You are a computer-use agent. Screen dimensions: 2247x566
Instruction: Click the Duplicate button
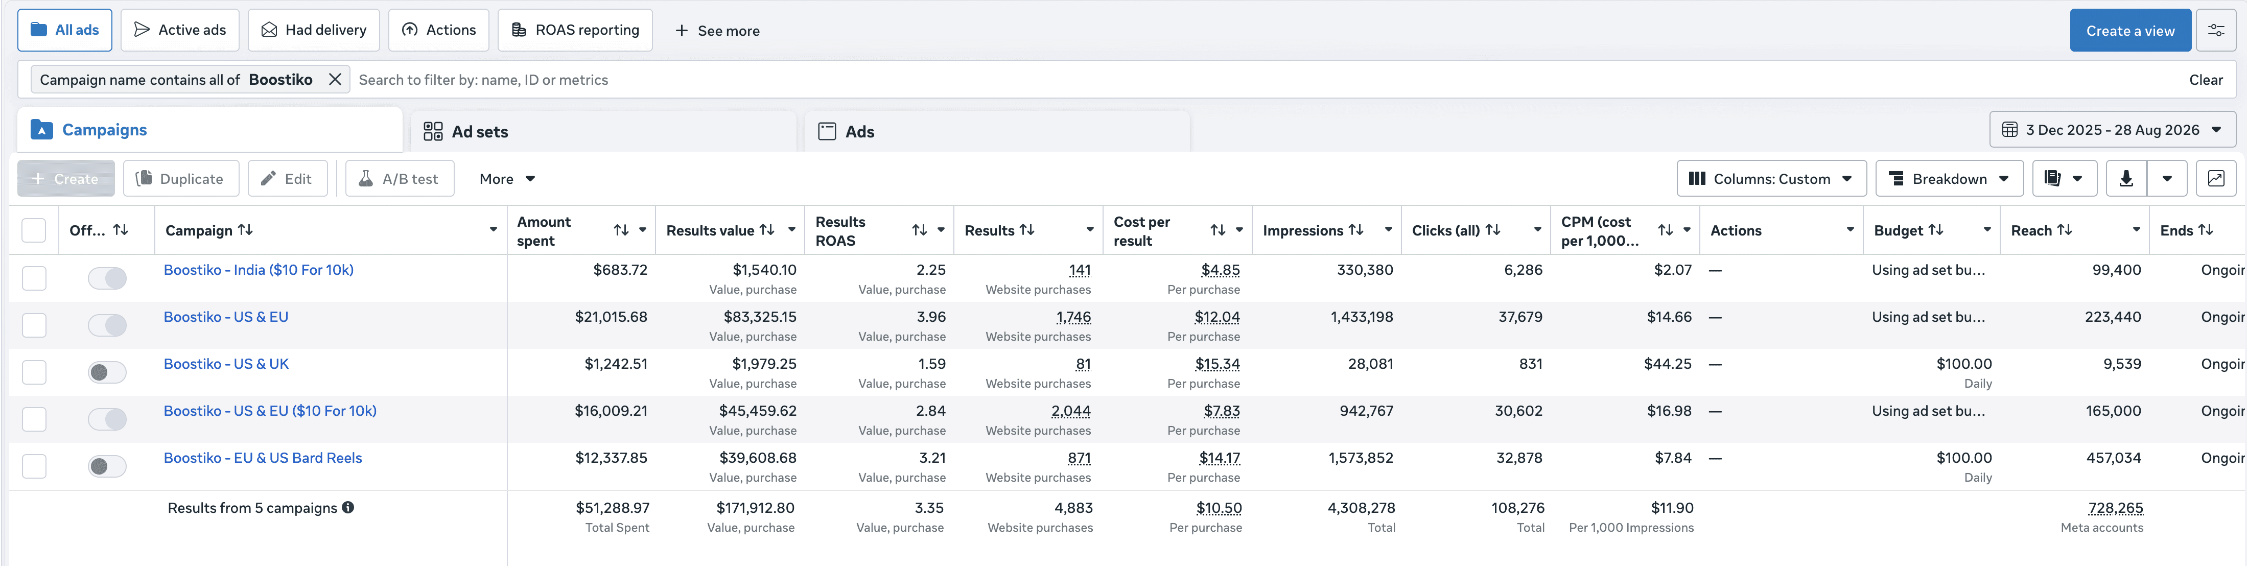click(180, 179)
